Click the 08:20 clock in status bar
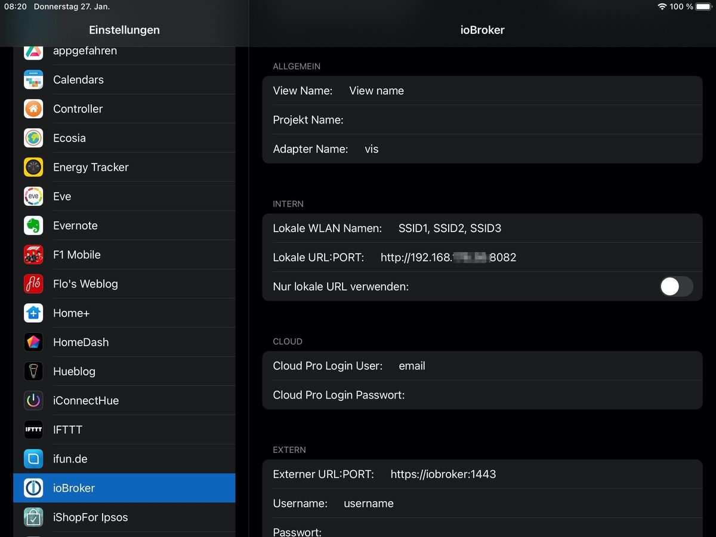The width and height of the screenshot is (716, 537). pyautogui.click(x=16, y=7)
